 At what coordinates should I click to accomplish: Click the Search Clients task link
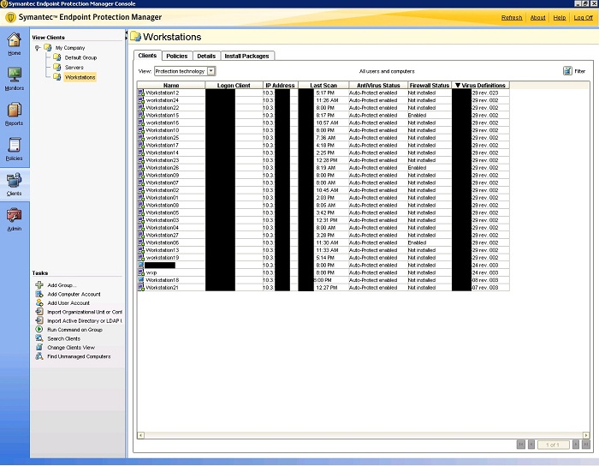[x=64, y=338]
